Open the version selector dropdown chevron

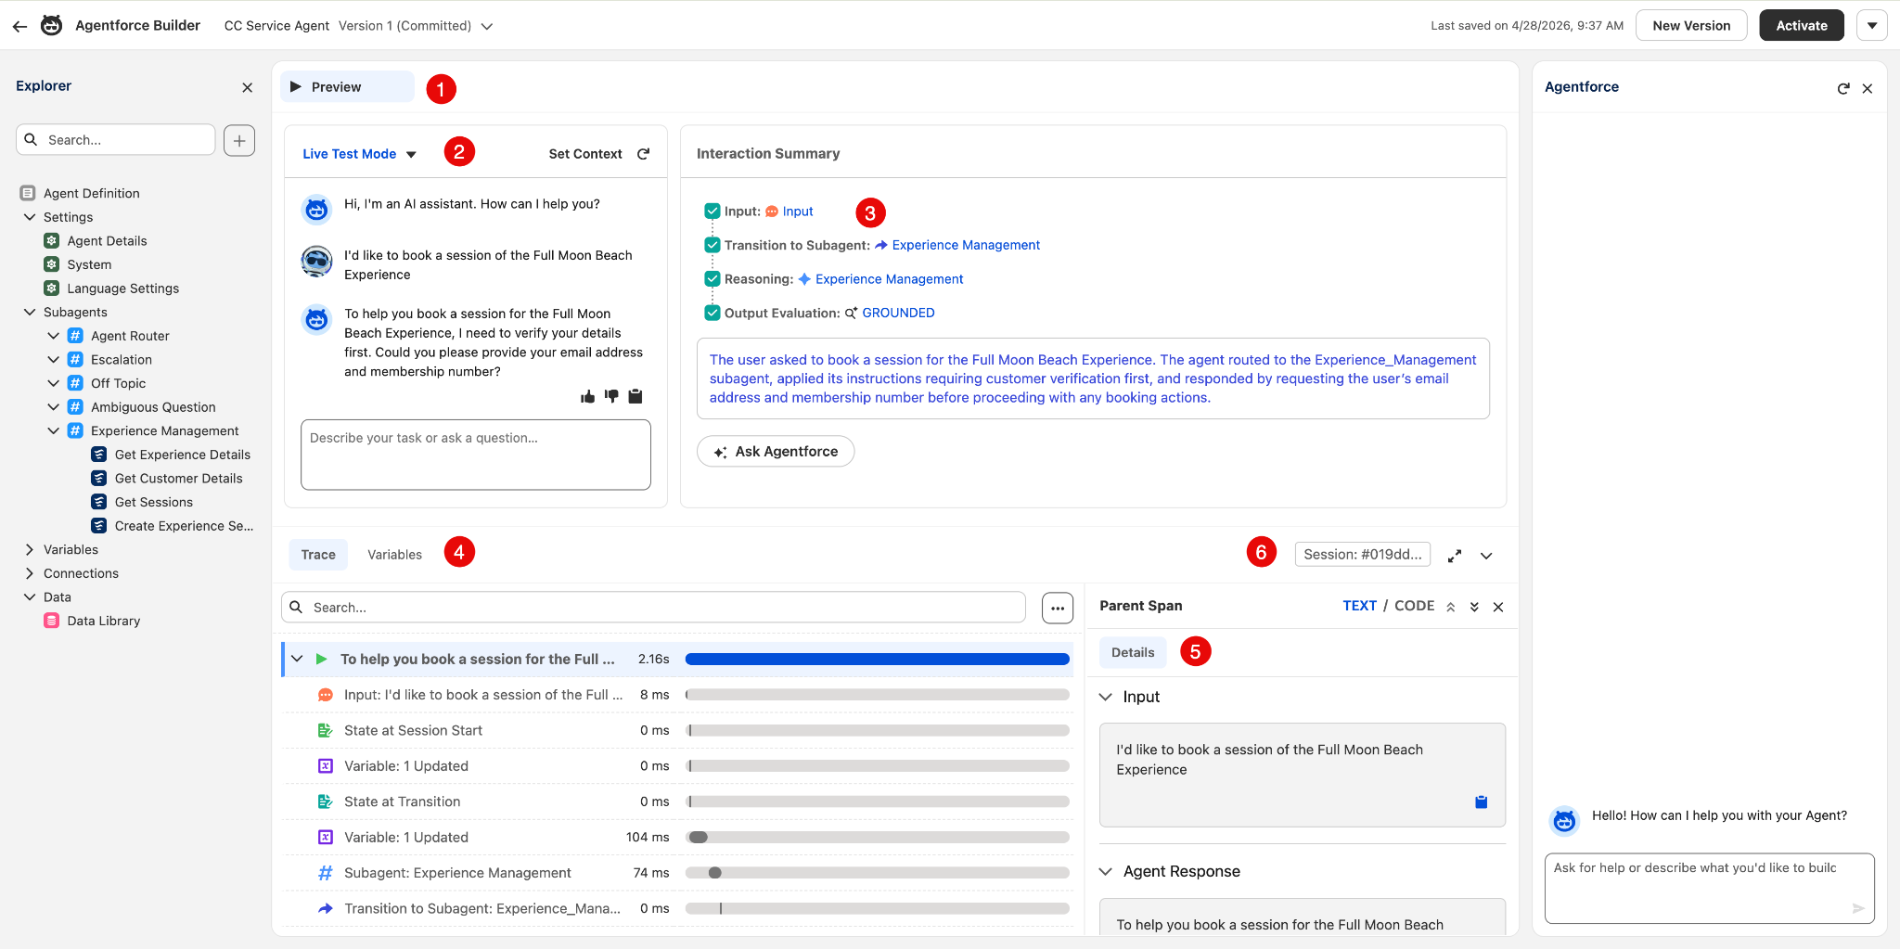pos(487,26)
